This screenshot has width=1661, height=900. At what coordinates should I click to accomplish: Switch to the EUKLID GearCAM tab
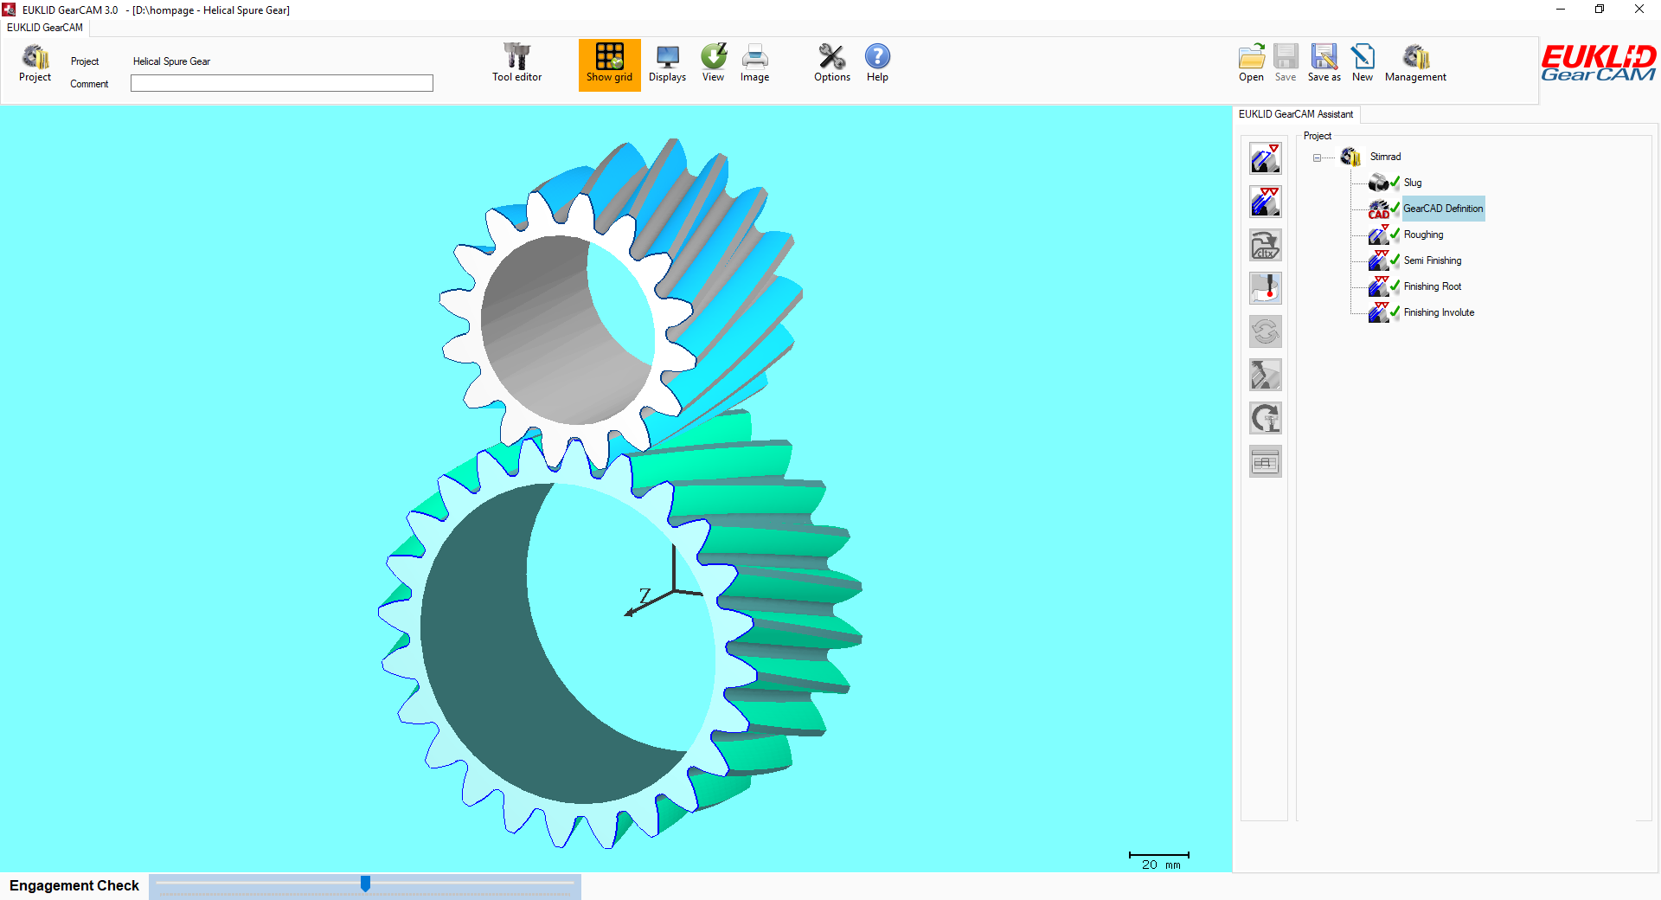45,28
